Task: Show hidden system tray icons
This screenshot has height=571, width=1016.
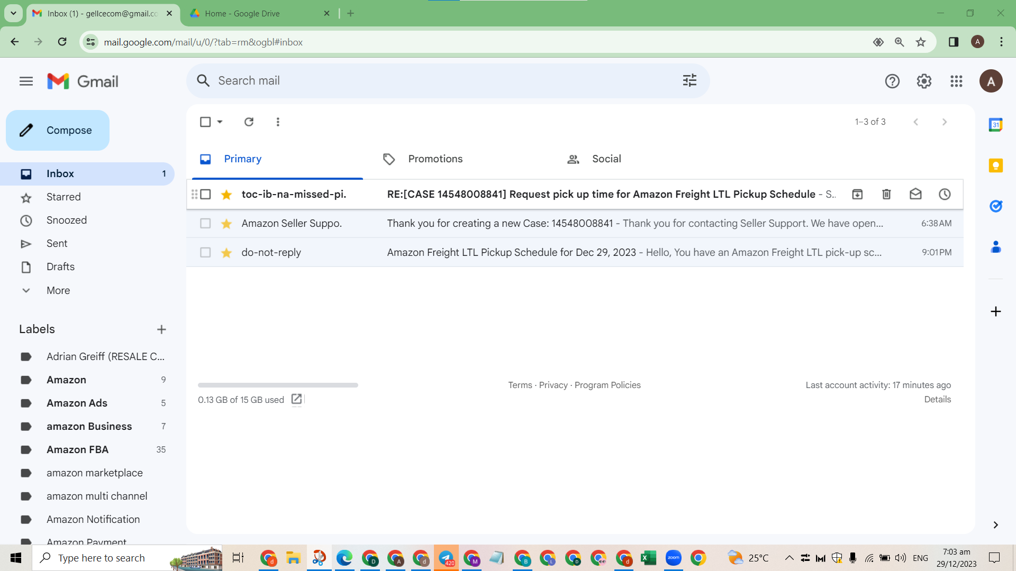Action: [x=789, y=558]
